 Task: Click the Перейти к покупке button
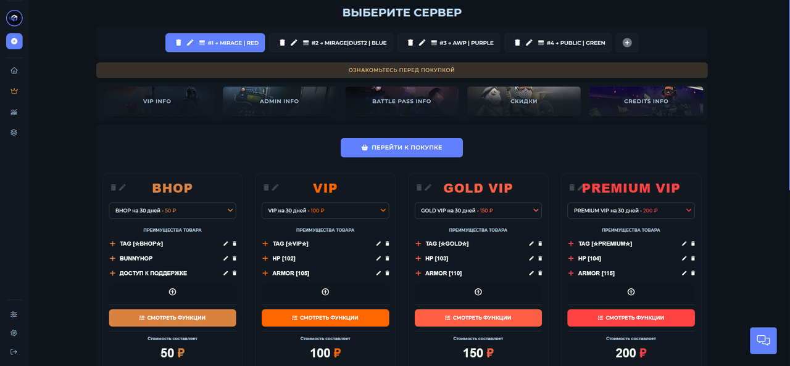402,148
